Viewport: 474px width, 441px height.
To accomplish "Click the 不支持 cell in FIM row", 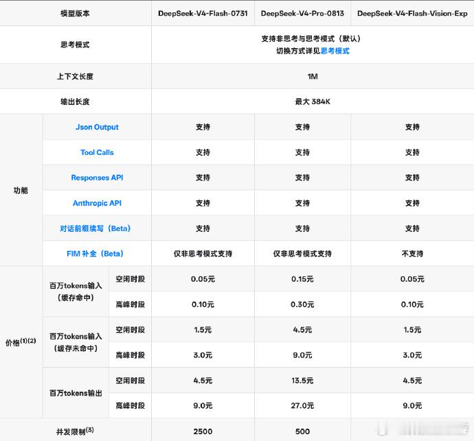I will [x=412, y=254].
